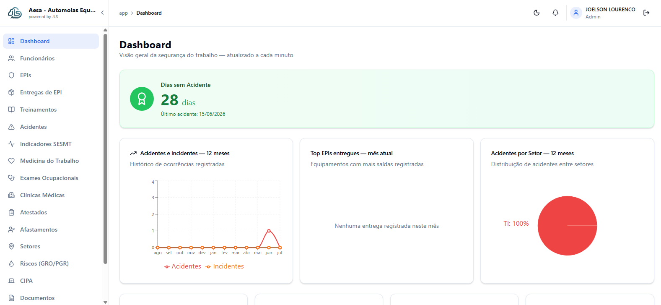Click the Indicadores SESMT pulse icon
The image size is (661, 305).
point(11,144)
